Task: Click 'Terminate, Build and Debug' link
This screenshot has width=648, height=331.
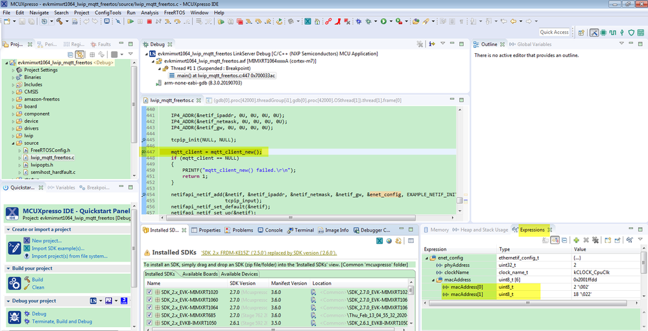Action: [x=62, y=321]
